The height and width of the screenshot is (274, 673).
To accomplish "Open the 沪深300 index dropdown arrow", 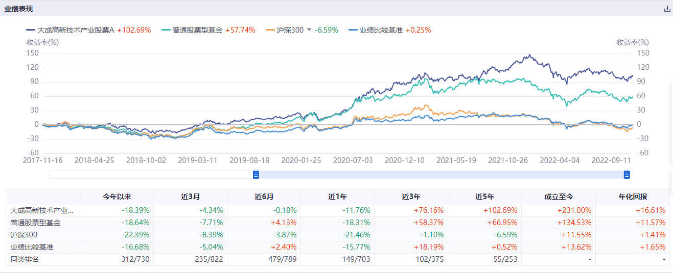I will pyautogui.click(x=309, y=30).
